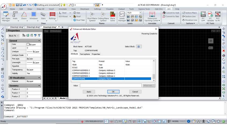This screenshot has width=227, height=127.
Task: Select the Doors tool
Action: point(24,16)
